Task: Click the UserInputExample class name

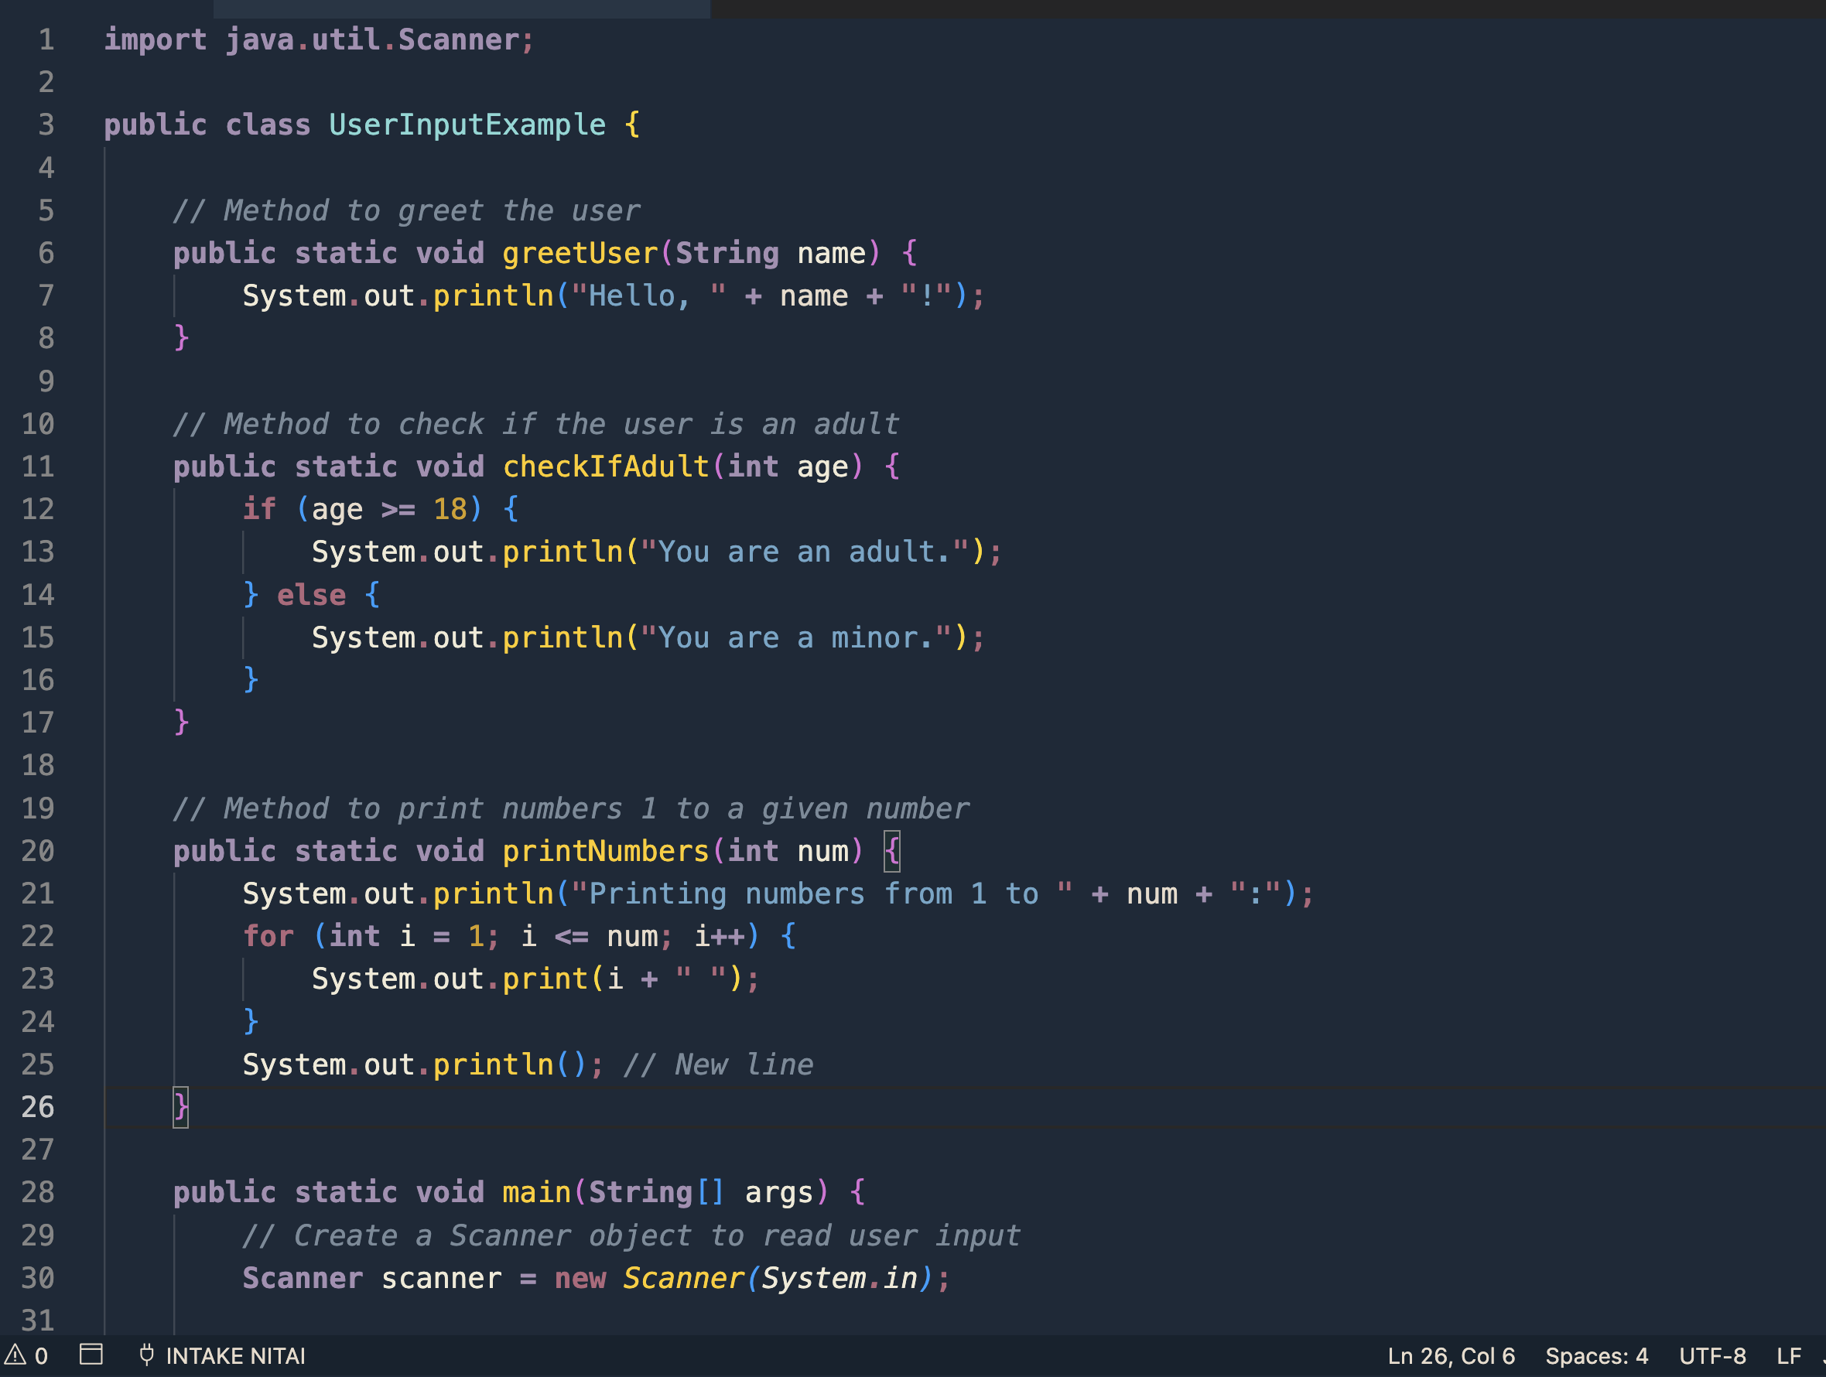Action: tap(467, 125)
